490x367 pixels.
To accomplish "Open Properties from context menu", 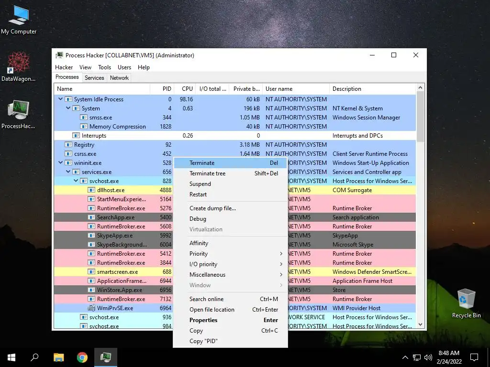I will point(230,320).
